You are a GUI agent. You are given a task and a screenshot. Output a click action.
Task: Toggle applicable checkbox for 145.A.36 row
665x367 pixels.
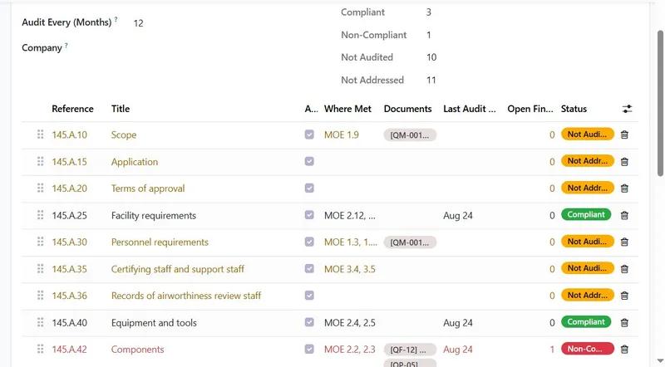(309, 296)
